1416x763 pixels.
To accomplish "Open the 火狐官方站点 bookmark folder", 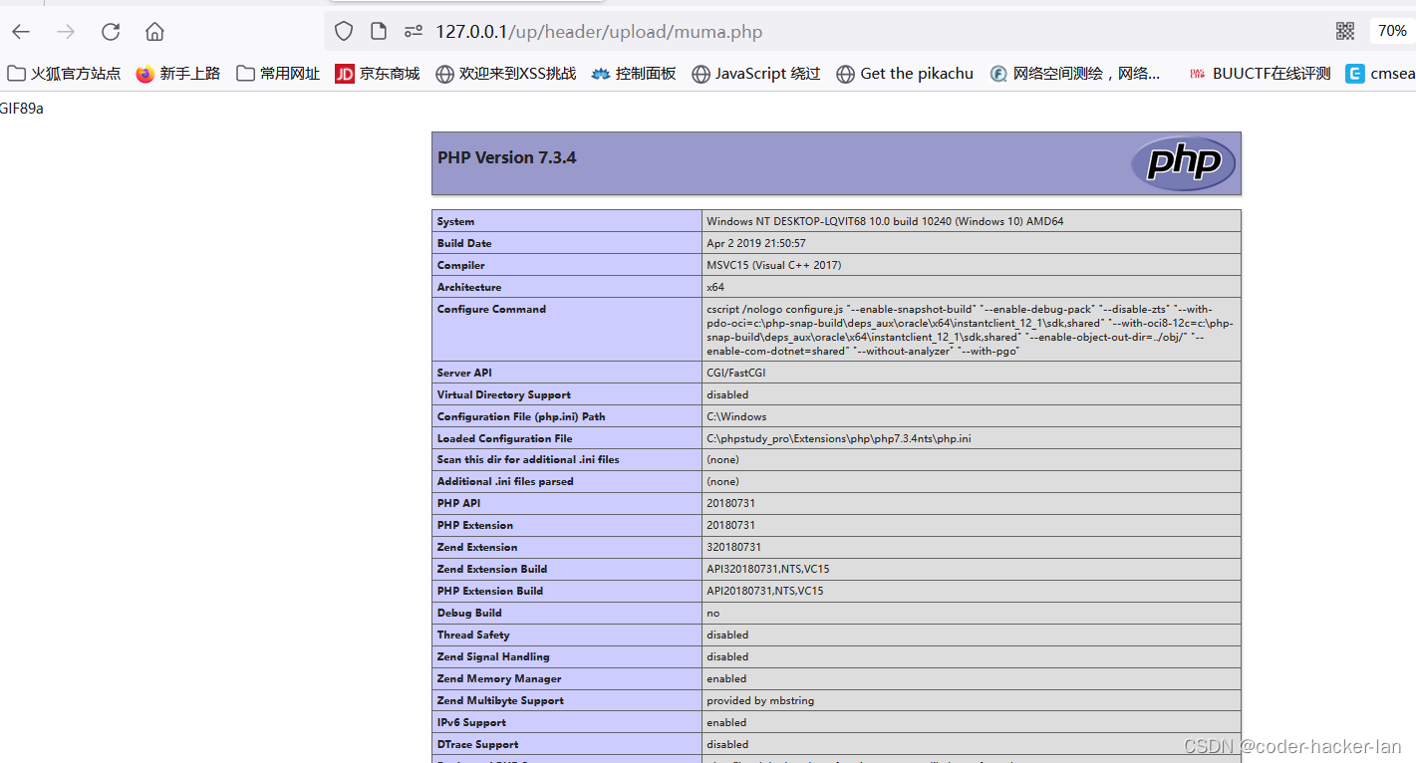I will (64, 73).
